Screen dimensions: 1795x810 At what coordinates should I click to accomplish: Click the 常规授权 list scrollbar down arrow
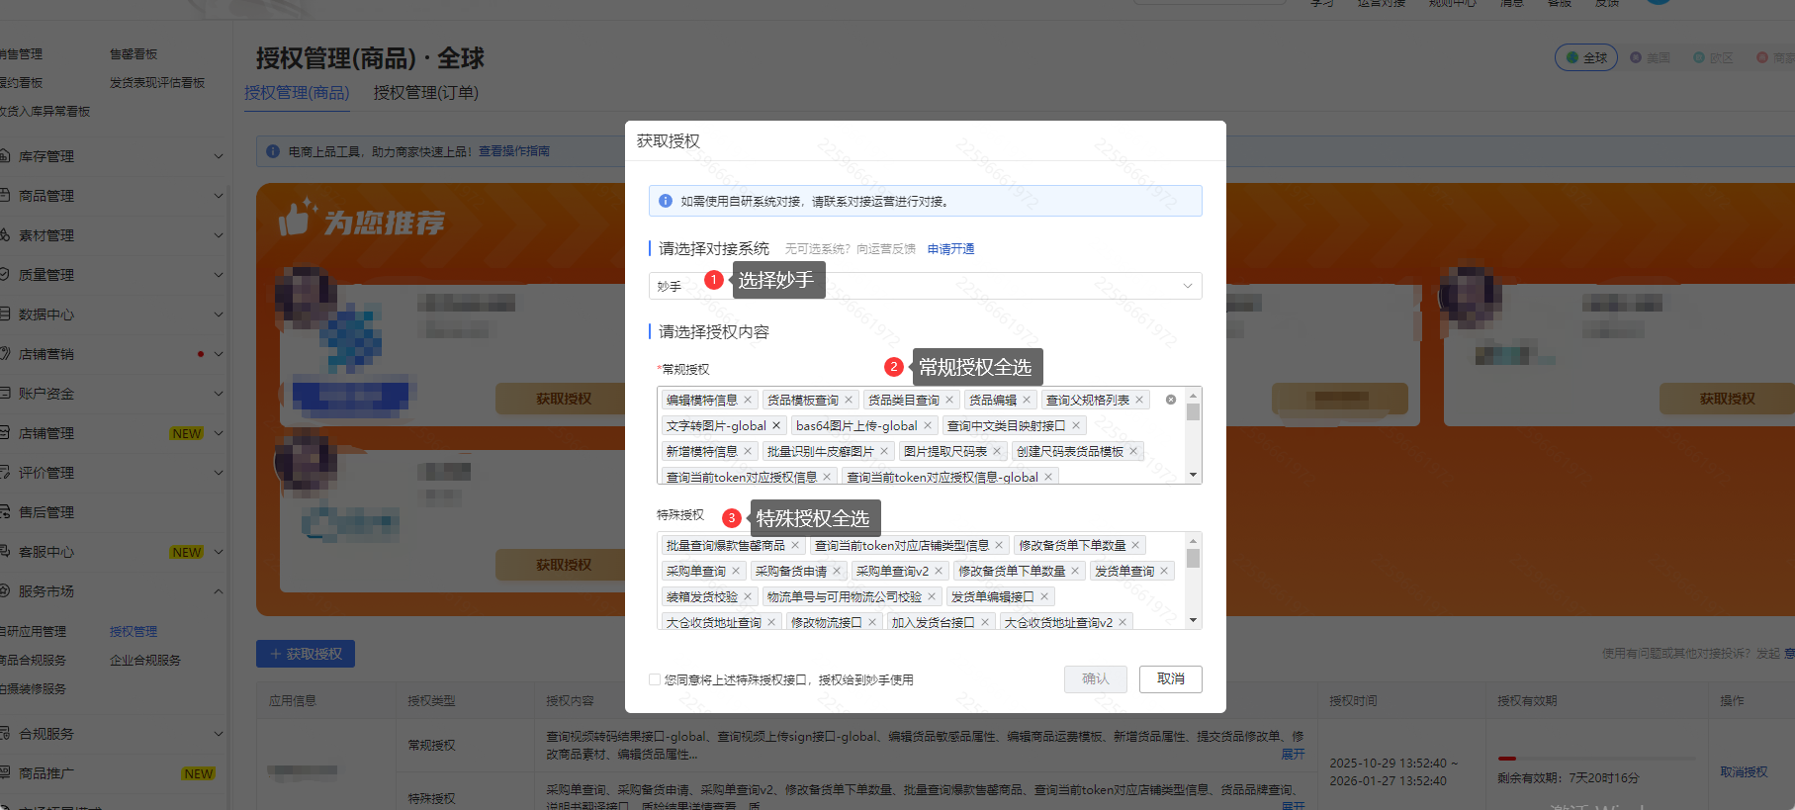(1194, 476)
